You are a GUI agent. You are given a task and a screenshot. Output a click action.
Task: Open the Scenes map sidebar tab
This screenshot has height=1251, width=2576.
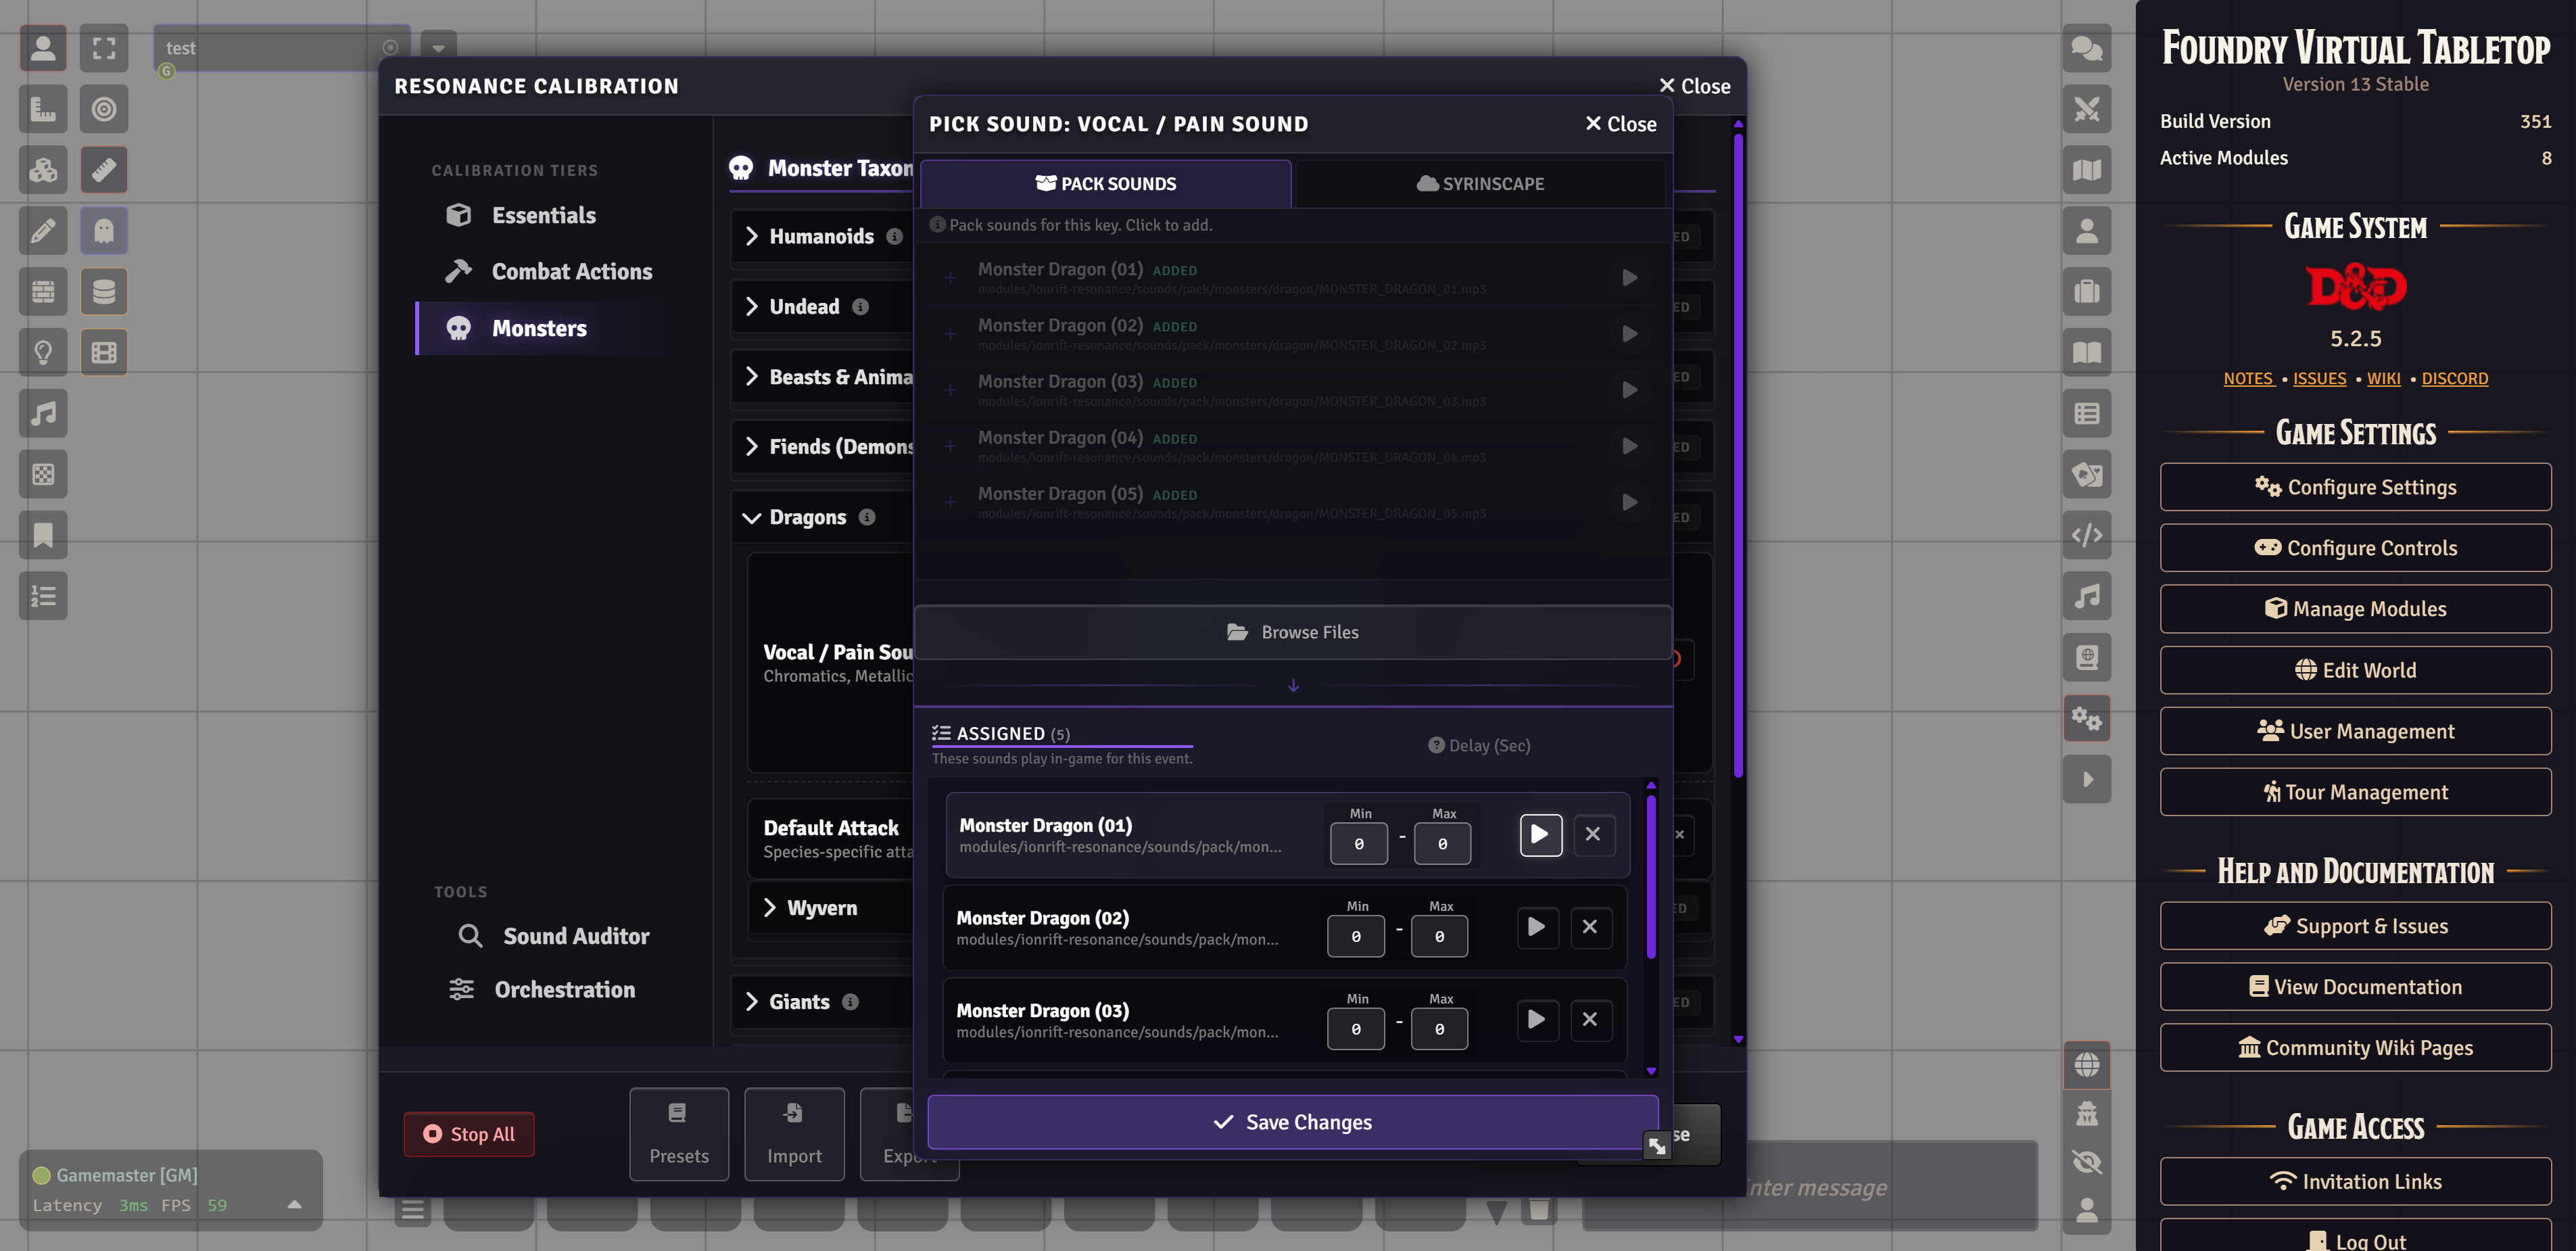click(x=2087, y=170)
